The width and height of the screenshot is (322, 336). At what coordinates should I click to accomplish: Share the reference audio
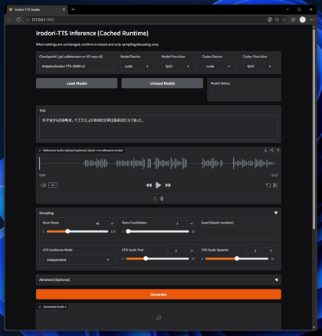271,150
